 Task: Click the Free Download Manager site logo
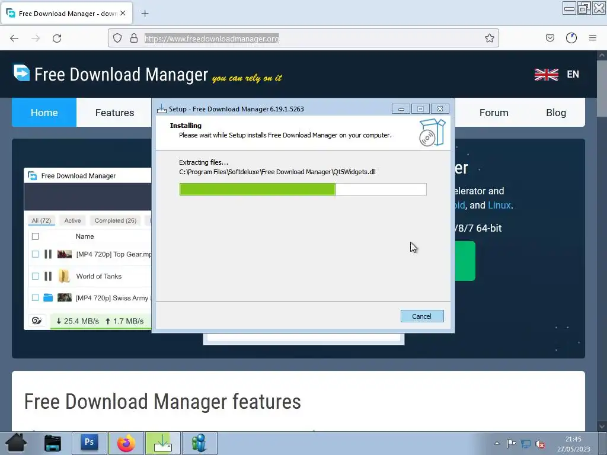coord(21,73)
